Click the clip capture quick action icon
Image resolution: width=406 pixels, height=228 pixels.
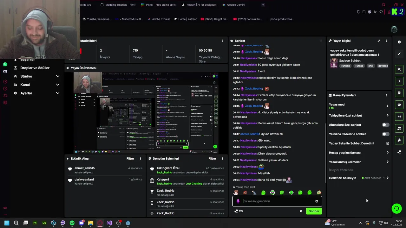coord(399,69)
